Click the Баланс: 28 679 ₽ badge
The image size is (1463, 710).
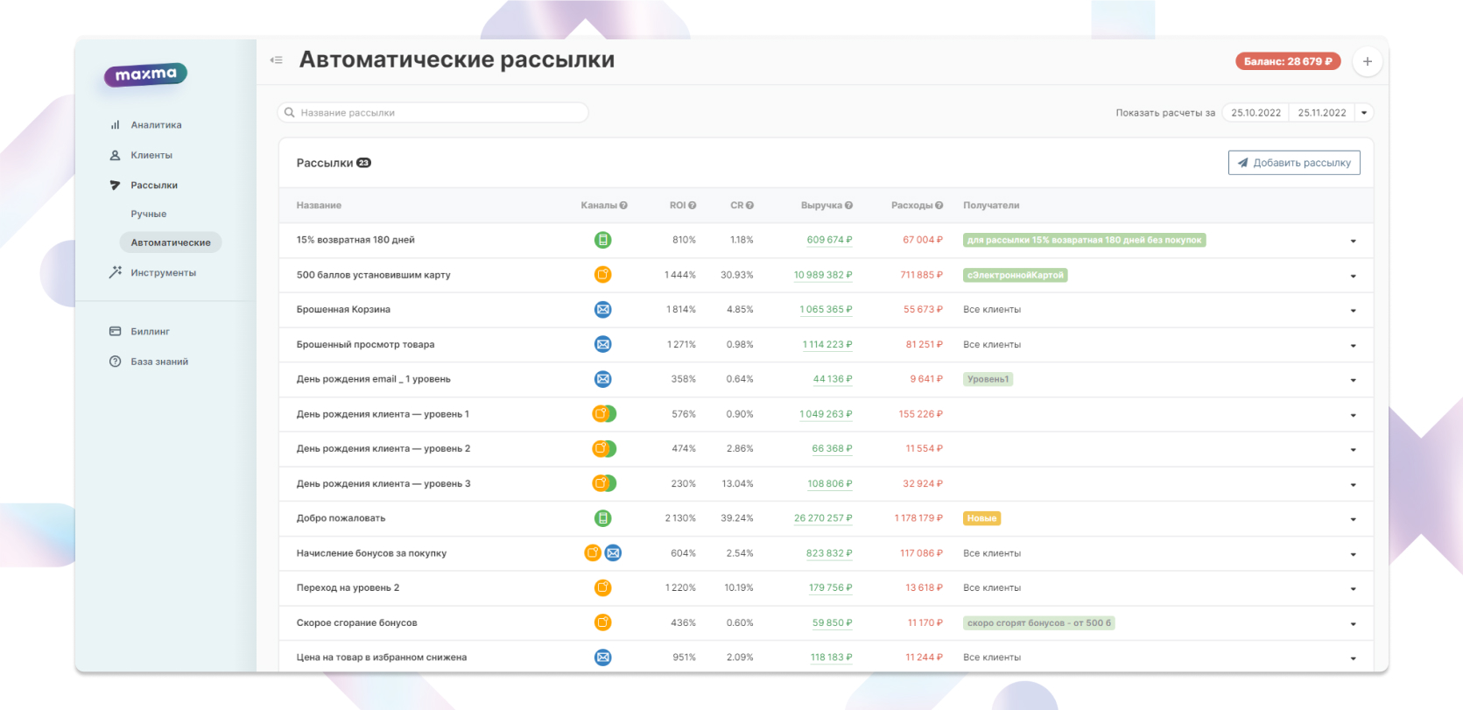(1287, 61)
